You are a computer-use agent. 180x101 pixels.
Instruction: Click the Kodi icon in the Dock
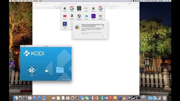pos(143,97)
